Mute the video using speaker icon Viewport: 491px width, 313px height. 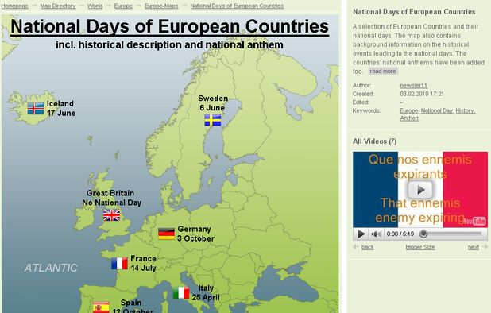coord(376,234)
